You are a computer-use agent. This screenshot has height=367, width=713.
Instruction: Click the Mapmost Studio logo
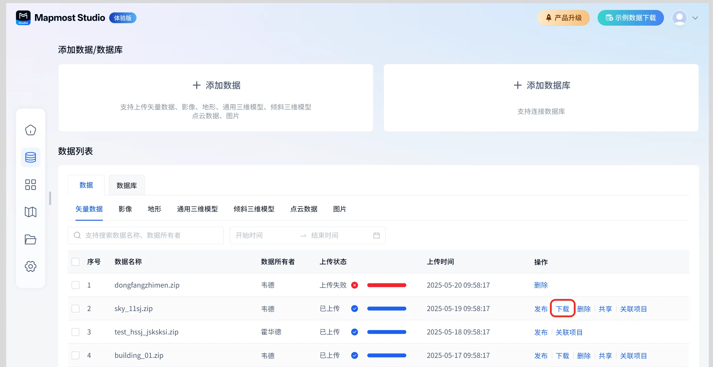[x=23, y=18]
